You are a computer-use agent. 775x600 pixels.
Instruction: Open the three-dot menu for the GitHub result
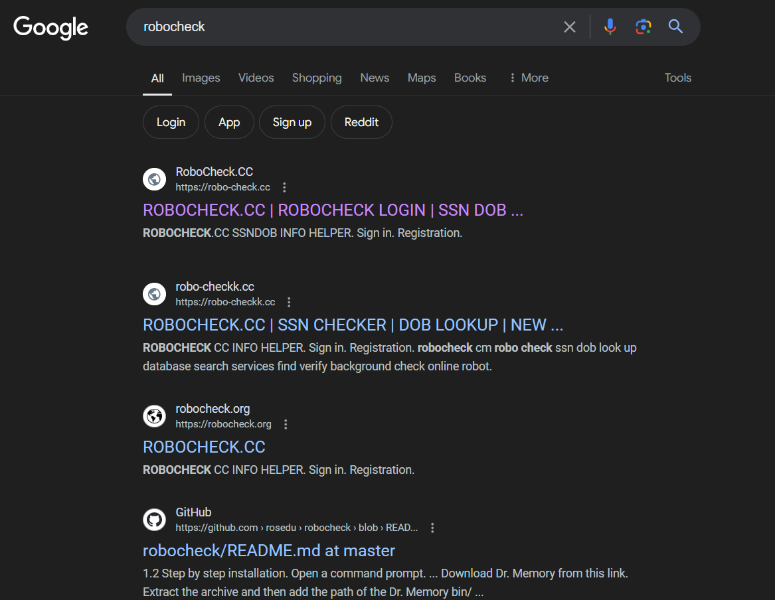pos(432,528)
